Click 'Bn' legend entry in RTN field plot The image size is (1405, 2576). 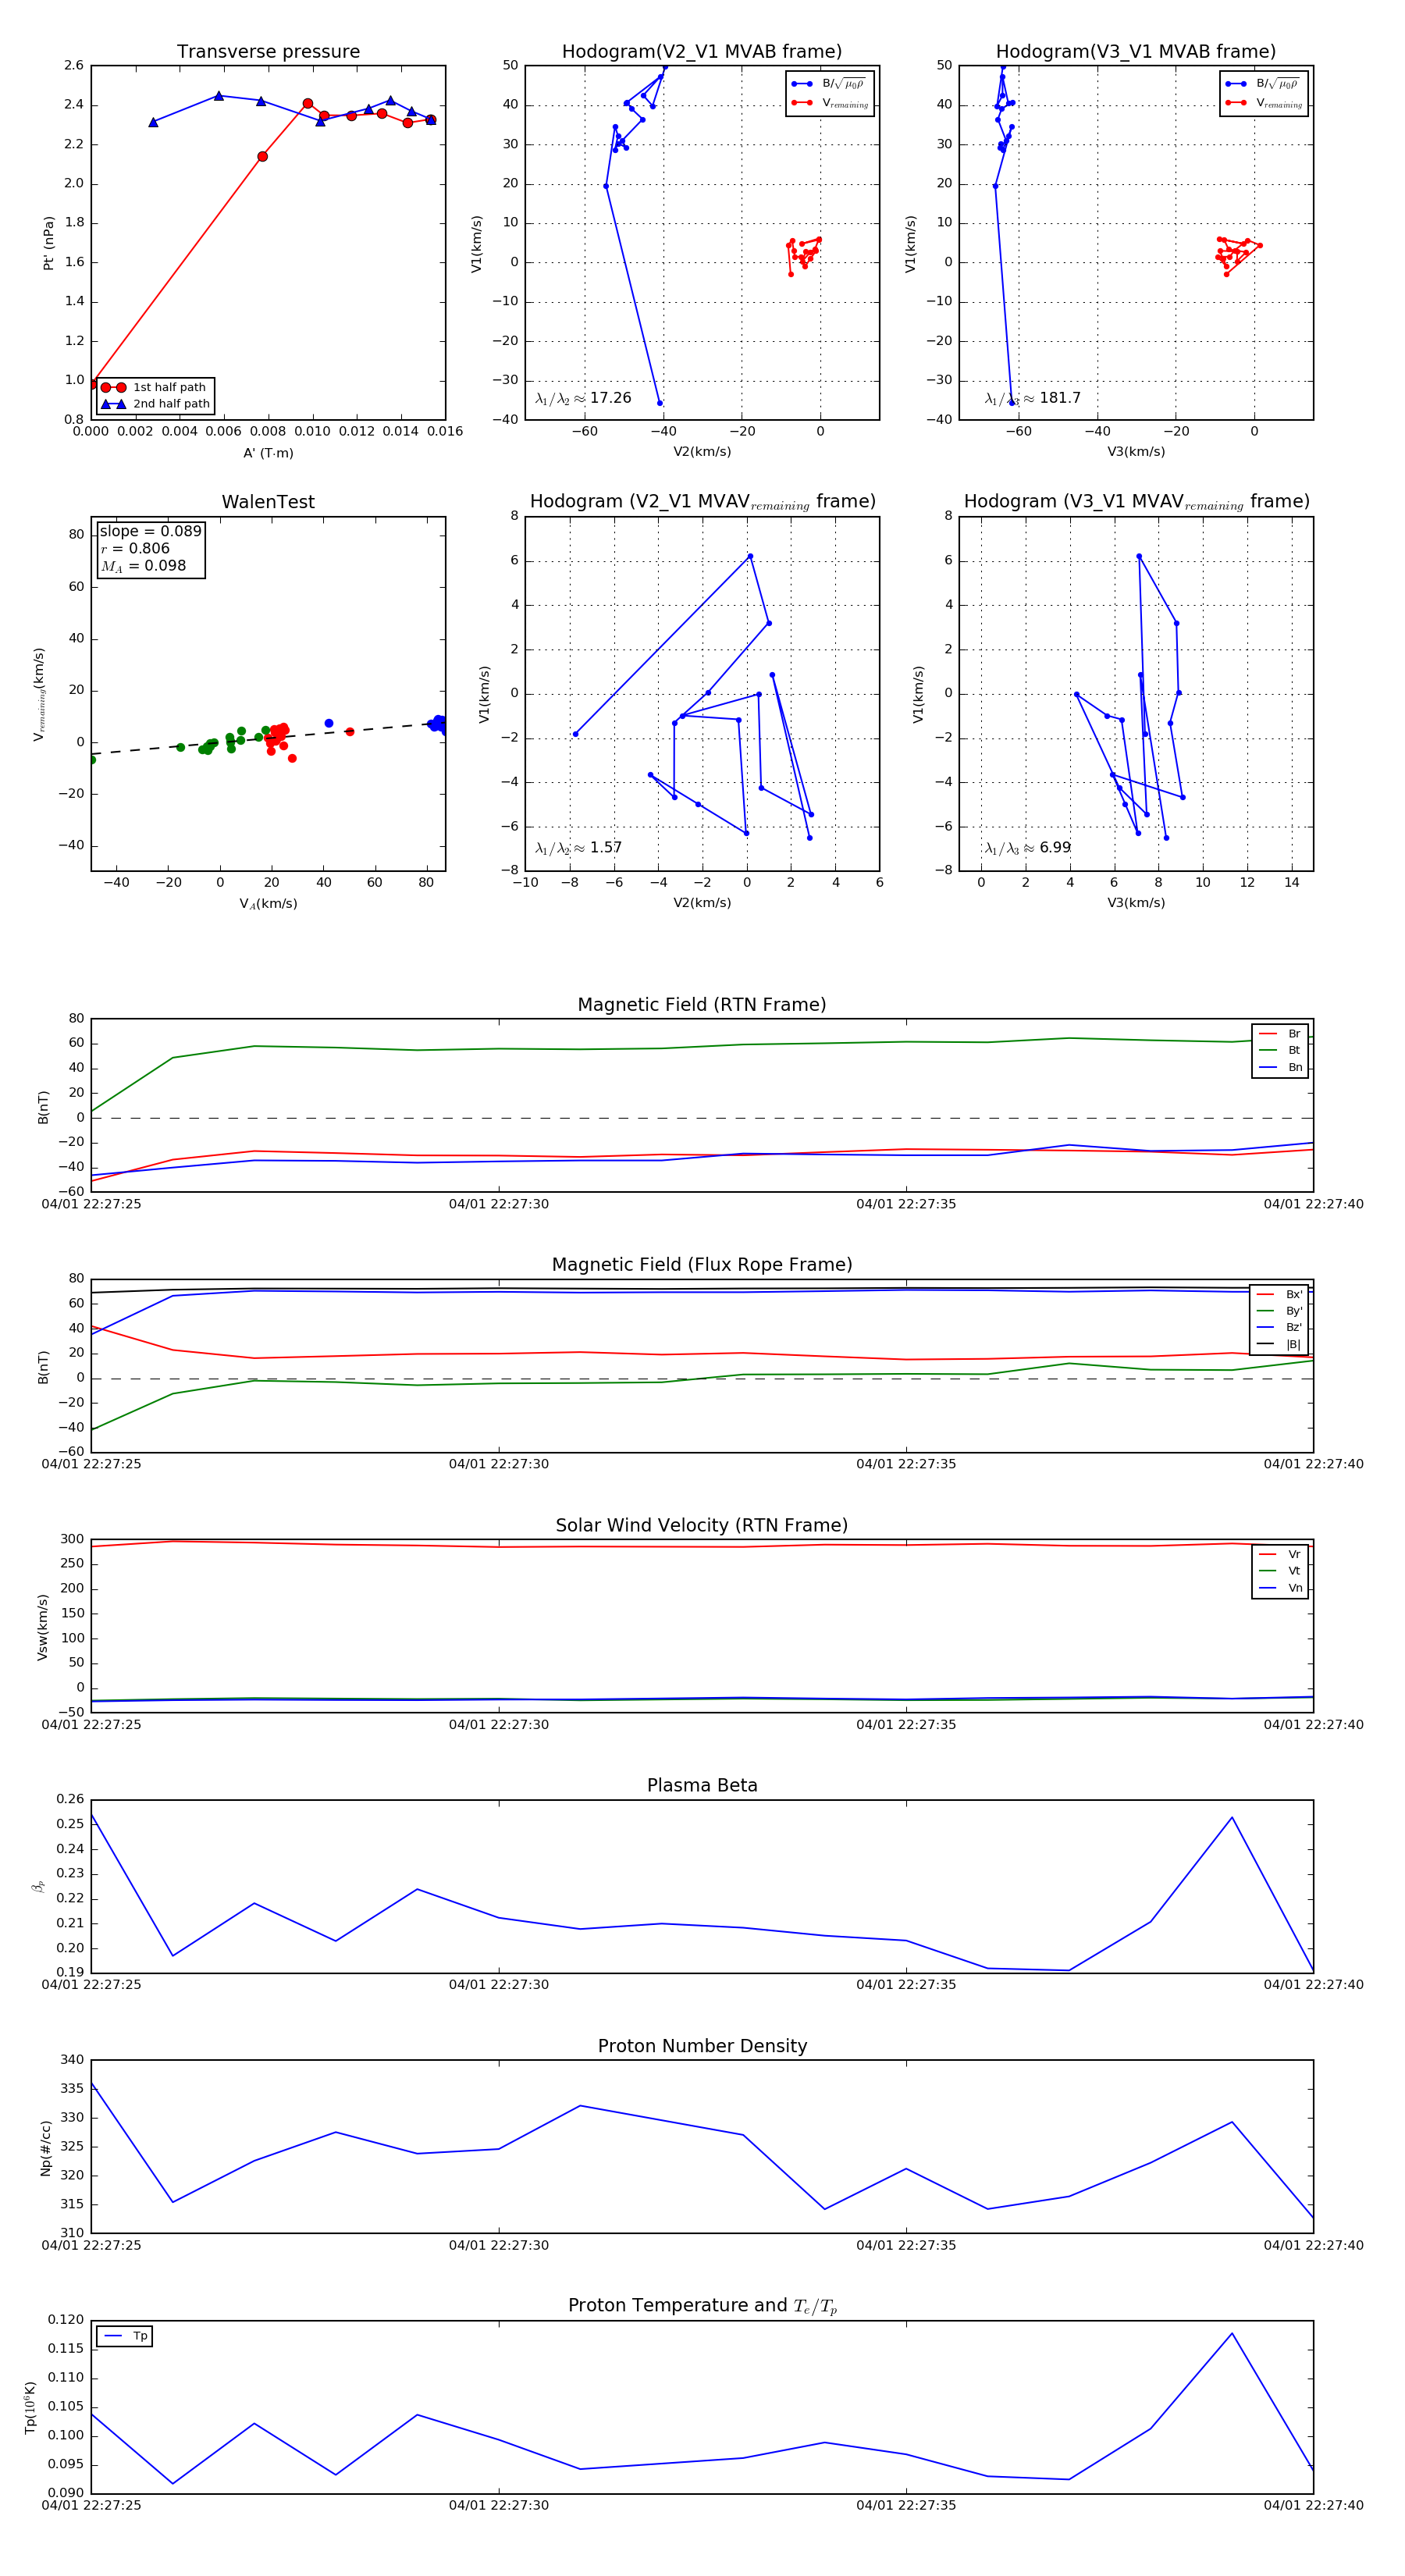tap(1280, 1067)
